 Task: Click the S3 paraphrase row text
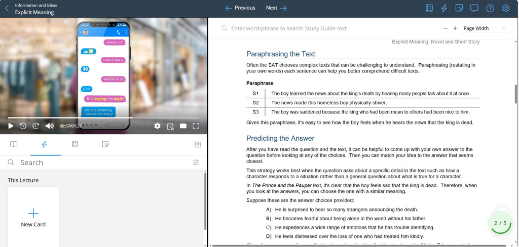click(x=370, y=112)
